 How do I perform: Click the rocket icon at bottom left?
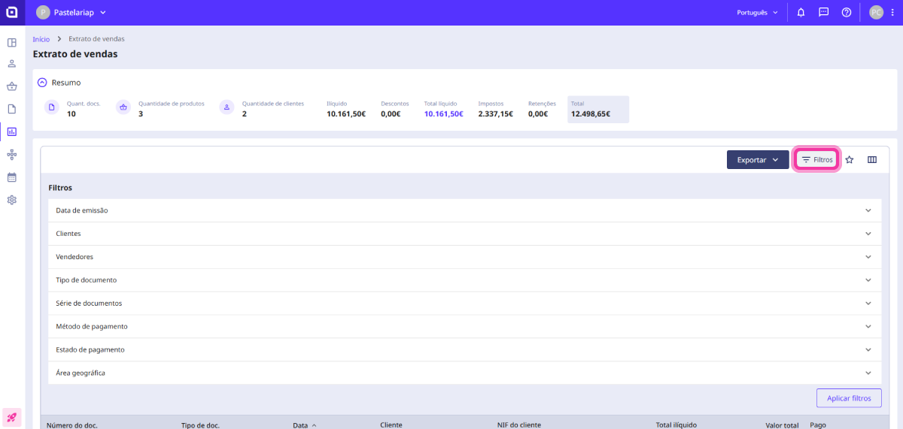12,417
